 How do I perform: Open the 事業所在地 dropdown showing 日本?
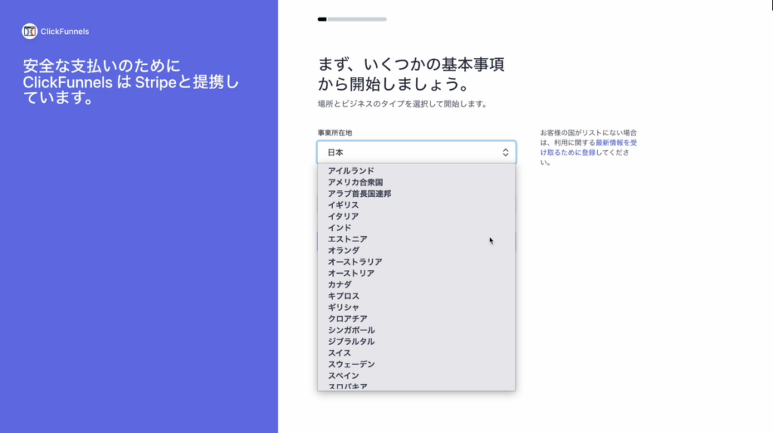click(x=417, y=152)
